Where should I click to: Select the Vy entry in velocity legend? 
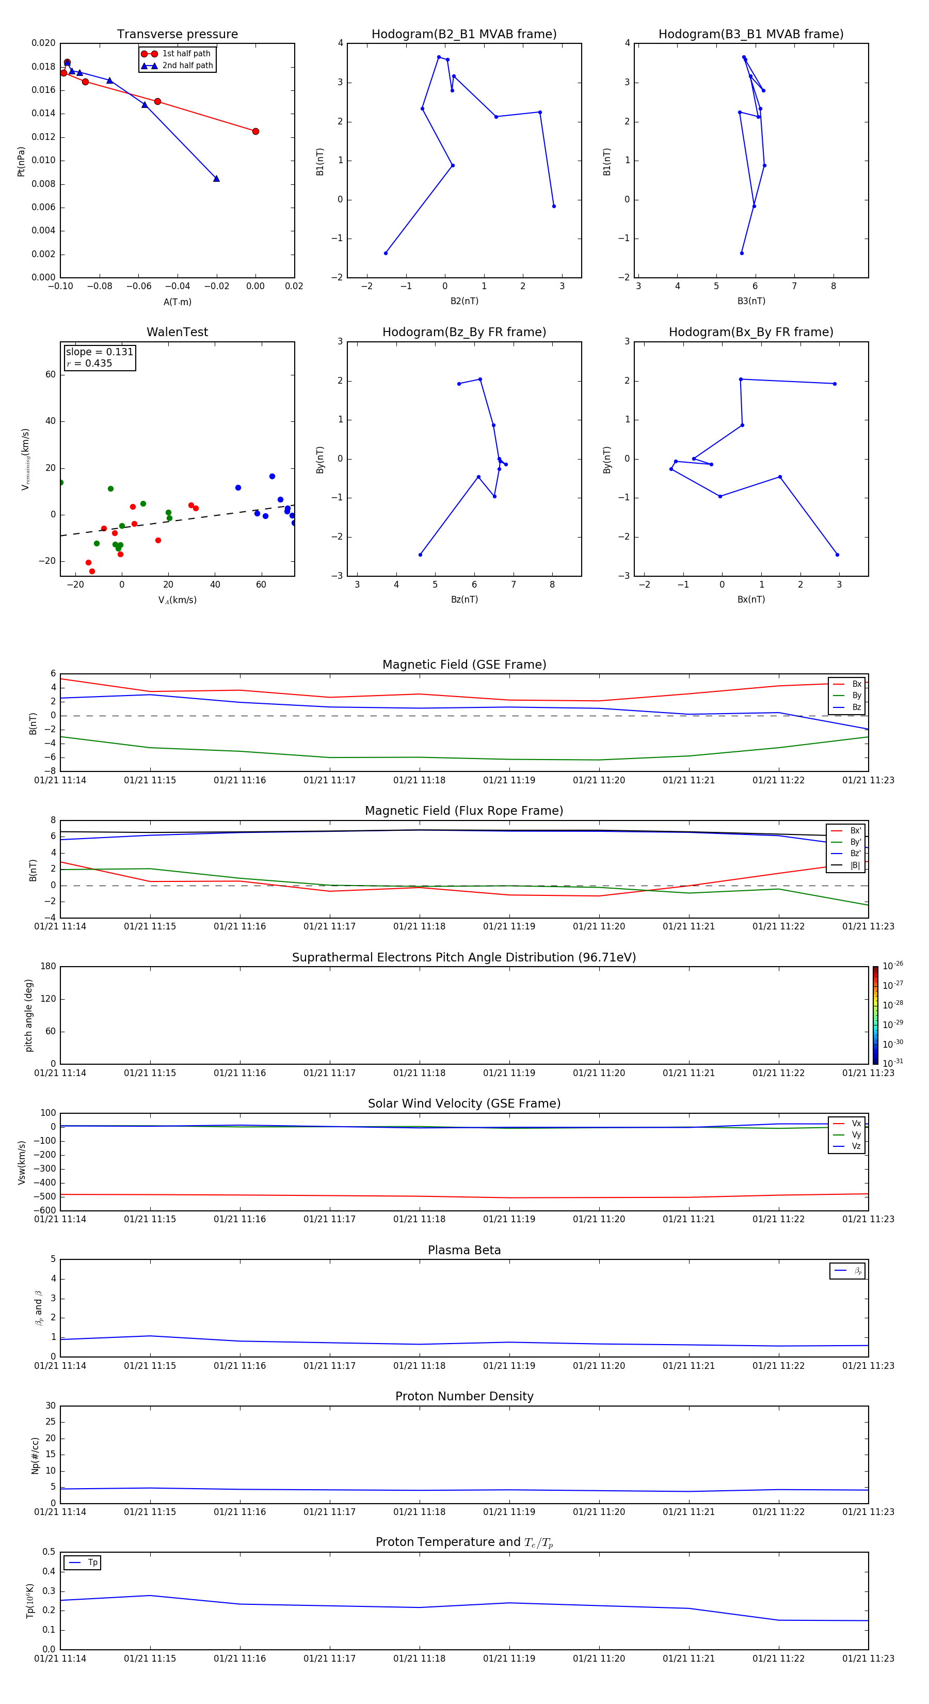[x=847, y=1134]
